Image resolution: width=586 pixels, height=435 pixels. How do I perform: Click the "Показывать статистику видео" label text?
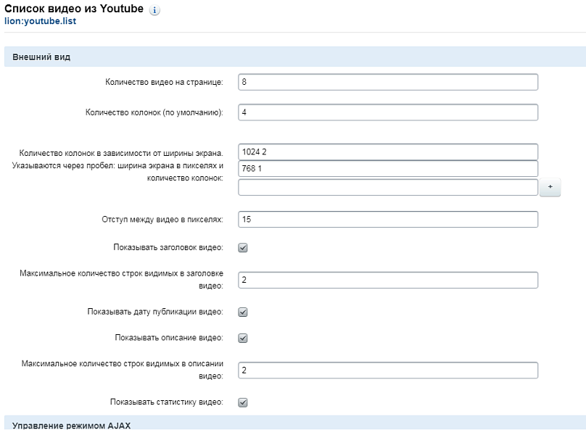tap(166, 402)
